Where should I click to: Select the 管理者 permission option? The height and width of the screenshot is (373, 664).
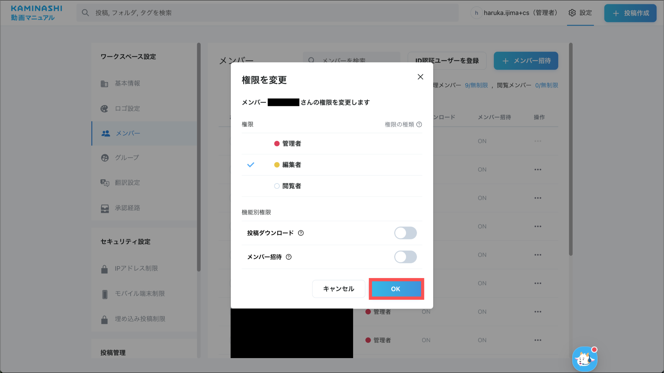point(291,144)
